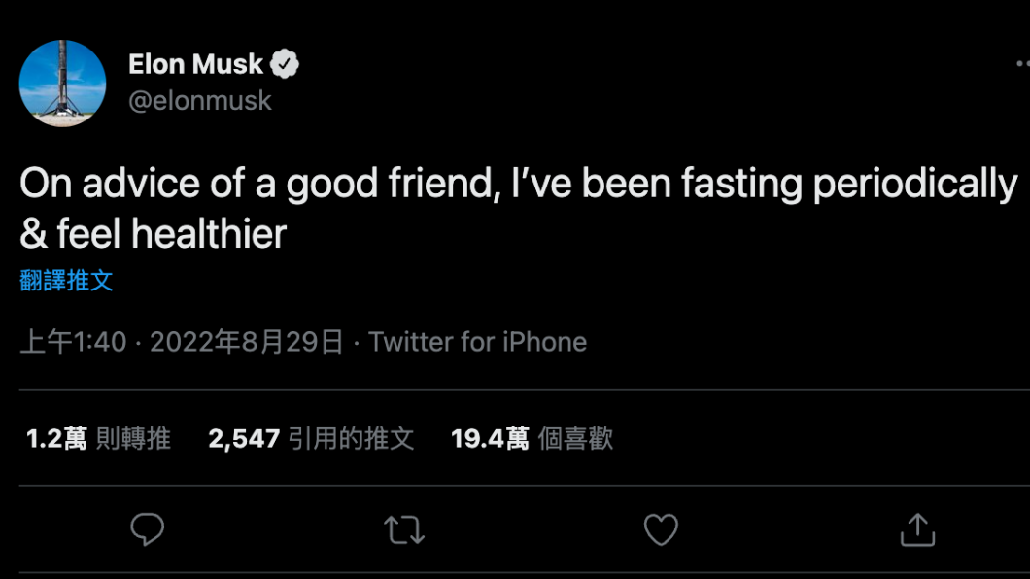Open the more options dots menu
The width and height of the screenshot is (1030, 579).
click(x=1023, y=64)
